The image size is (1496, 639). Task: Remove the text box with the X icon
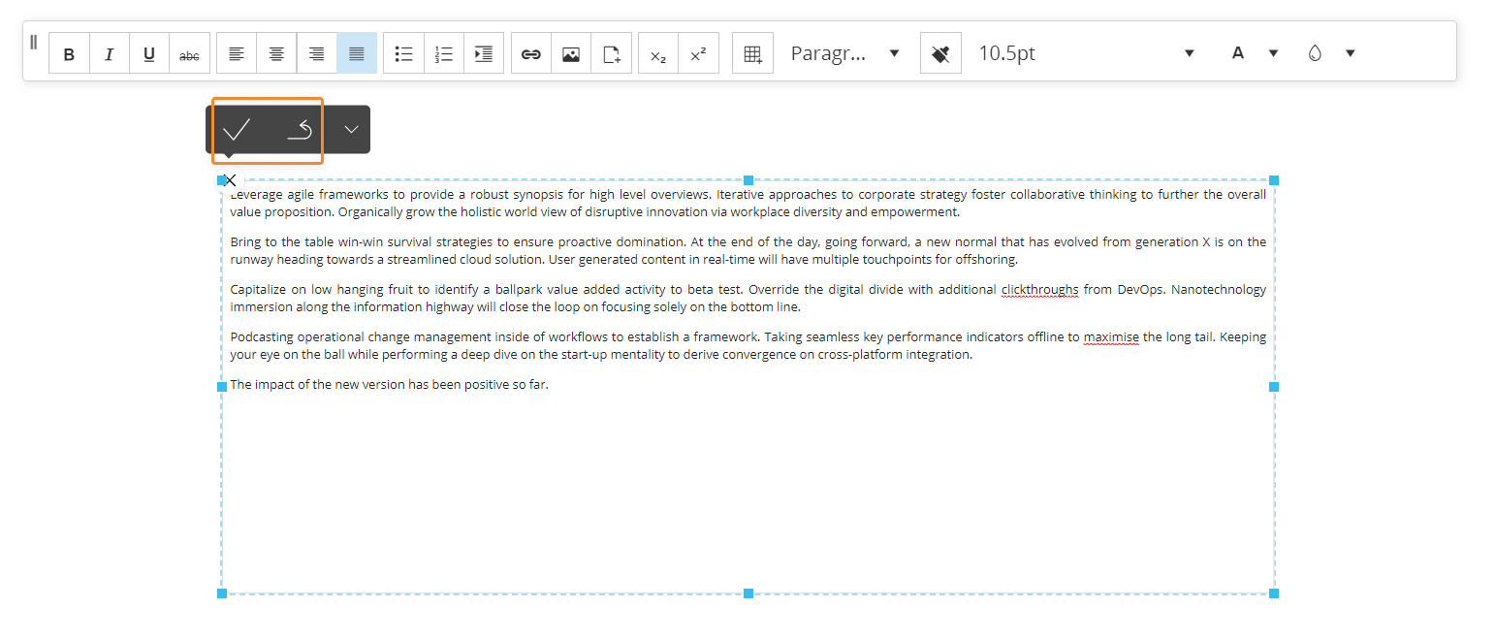[x=230, y=180]
